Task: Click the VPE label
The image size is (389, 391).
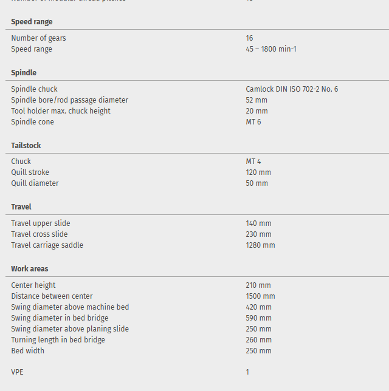Action: click(17, 372)
